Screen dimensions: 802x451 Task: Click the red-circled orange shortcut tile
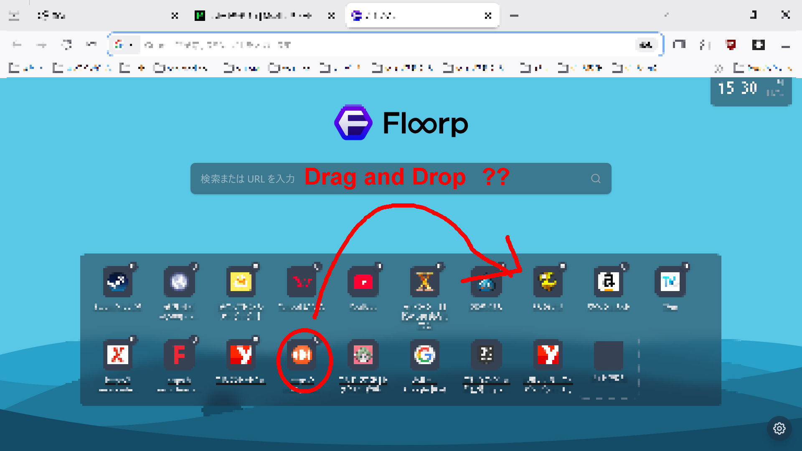302,355
